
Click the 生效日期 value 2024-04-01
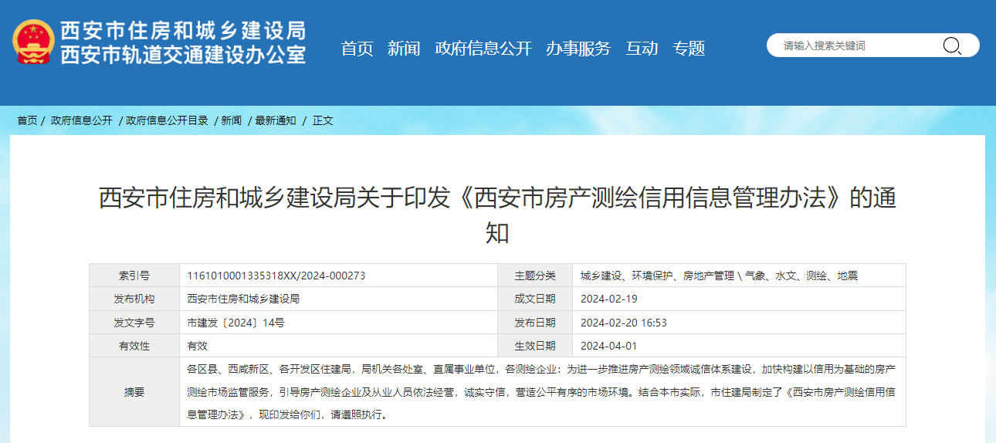tap(609, 346)
